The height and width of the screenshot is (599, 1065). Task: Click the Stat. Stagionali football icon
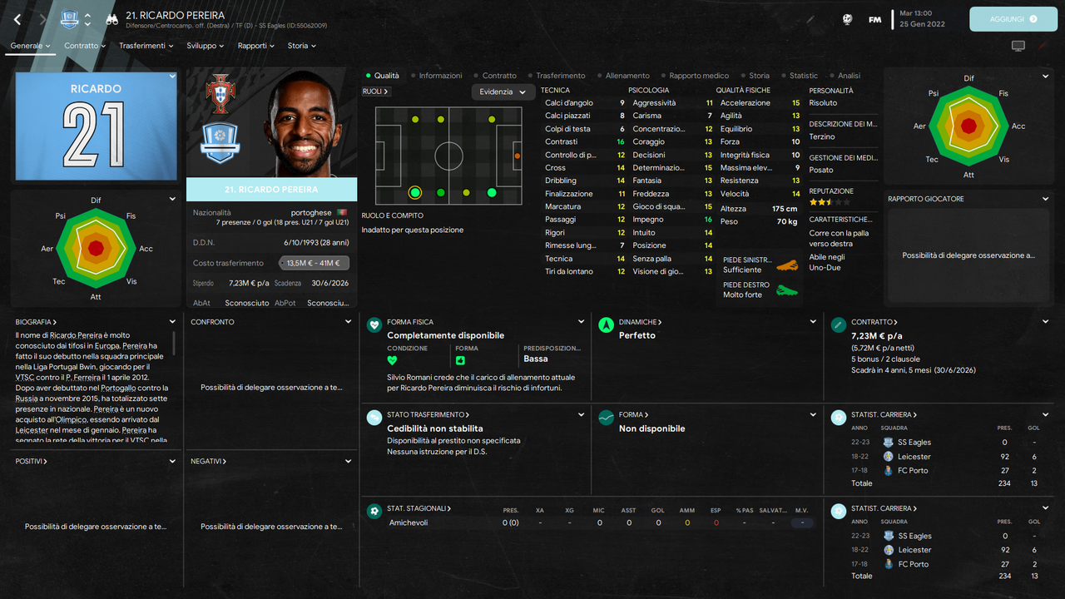point(374,511)
